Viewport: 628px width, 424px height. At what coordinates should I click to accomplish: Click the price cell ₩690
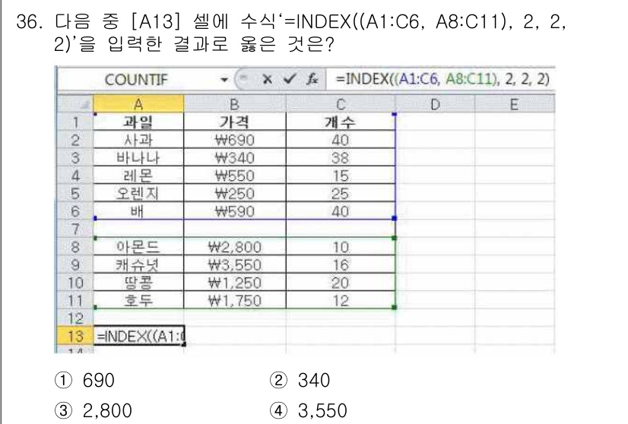pyautogui.click(x=235, y=140)
